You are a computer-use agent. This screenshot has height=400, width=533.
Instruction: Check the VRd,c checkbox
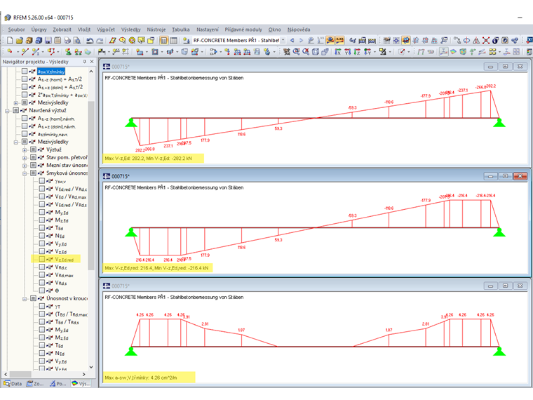coord(42,267)
